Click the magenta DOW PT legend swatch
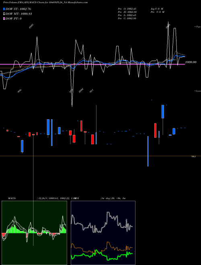 4,18
